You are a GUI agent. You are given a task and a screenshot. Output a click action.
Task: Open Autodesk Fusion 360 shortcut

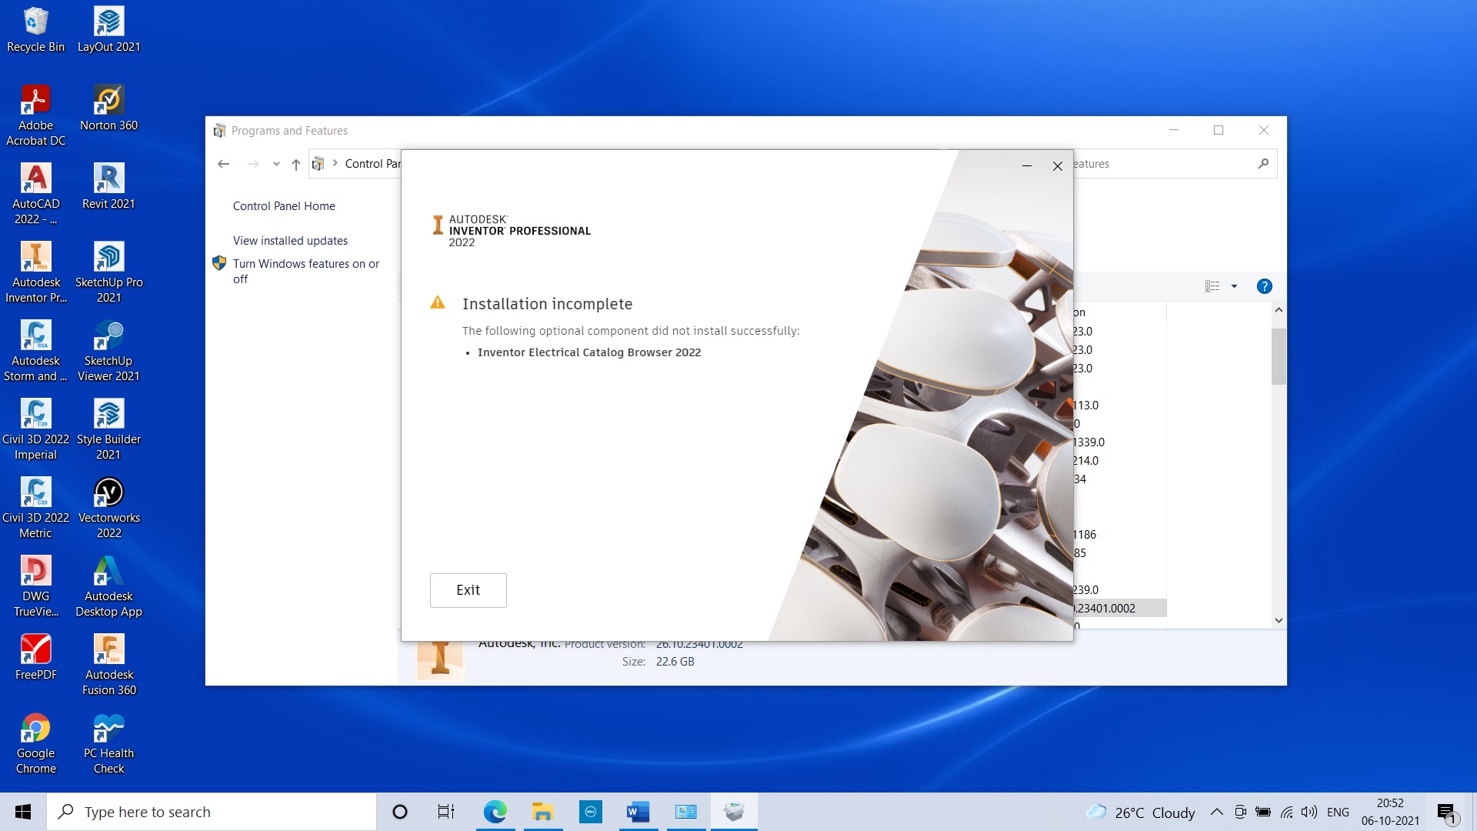[108, 666]
